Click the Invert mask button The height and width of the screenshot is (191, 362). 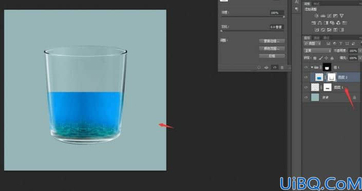(x=272, y=56)
